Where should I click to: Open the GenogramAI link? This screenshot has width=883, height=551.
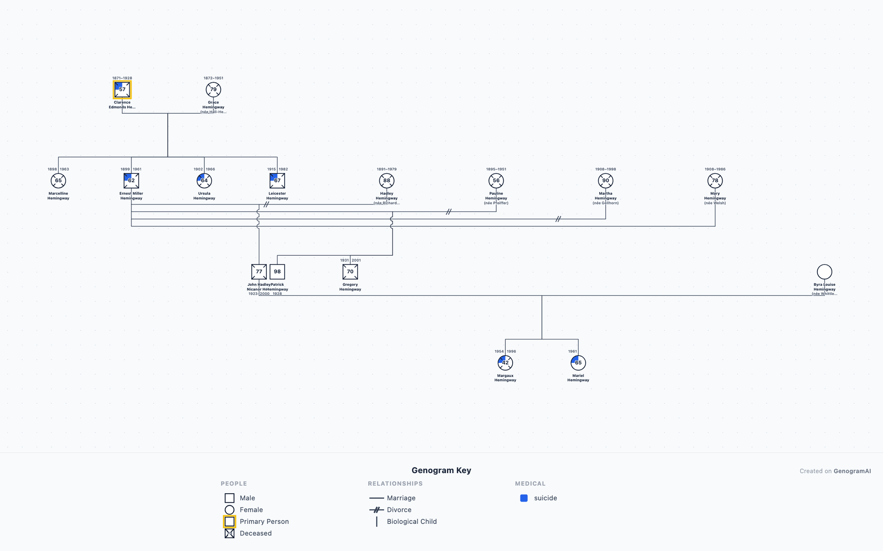852,471
